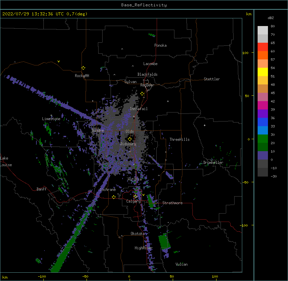288x281 pixels.
Task: Click the Blackfalds label
Action: [147, 74]
